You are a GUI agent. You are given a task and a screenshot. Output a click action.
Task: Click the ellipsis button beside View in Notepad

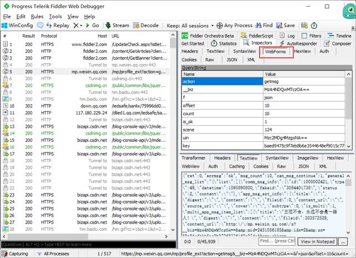click(x=343, y=242)
